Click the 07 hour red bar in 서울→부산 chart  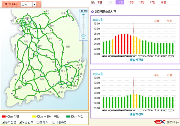[x=124, y=44]
